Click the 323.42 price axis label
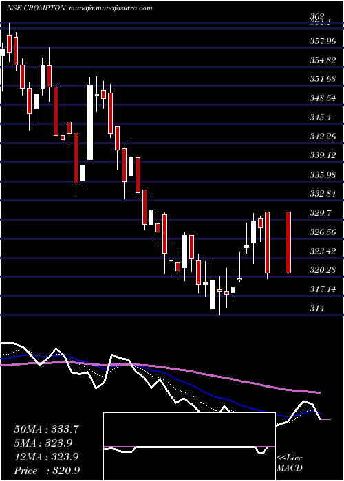 pos(323,251)
